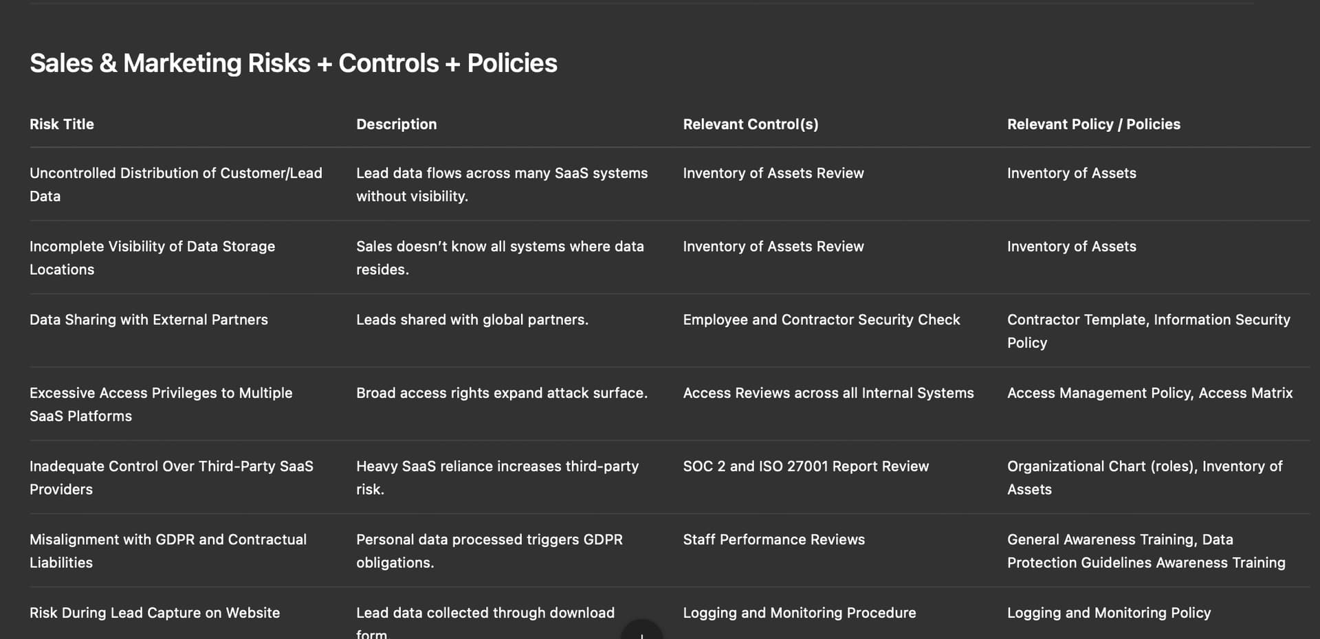
Task: Click the Relevant Control(s) column header
Action: pyautogui.click(x=750, y=124)
